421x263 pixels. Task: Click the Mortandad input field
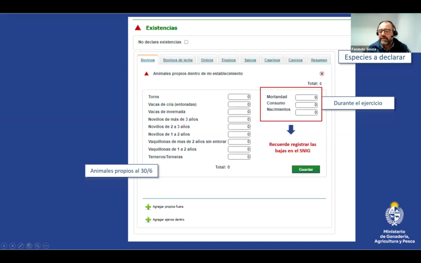pyautogui.click(x=307, y=97)
